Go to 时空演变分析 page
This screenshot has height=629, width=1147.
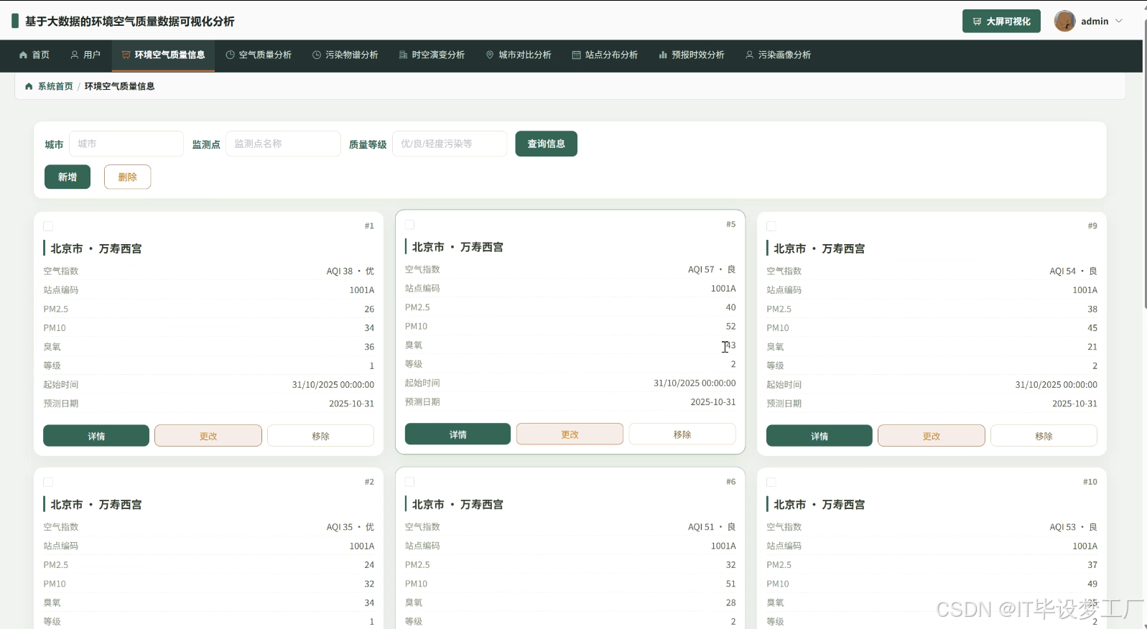[x=432, y=55]
